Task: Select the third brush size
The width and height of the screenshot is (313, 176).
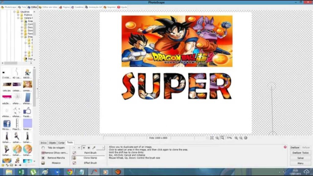Action: point(84,148)
